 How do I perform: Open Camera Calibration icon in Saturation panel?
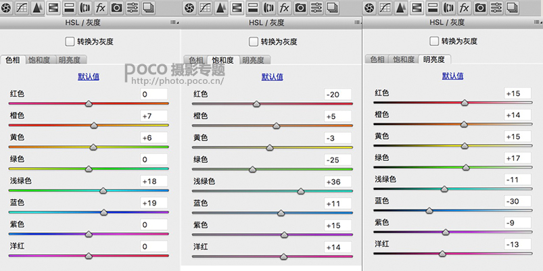[301, 7]
